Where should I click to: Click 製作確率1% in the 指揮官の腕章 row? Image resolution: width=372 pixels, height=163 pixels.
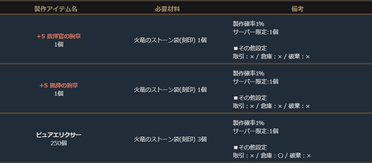coord(248,24)
